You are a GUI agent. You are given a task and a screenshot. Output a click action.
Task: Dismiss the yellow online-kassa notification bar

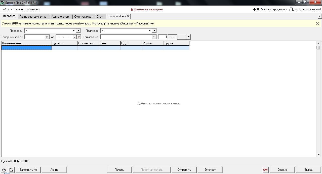tap(317, 23)
